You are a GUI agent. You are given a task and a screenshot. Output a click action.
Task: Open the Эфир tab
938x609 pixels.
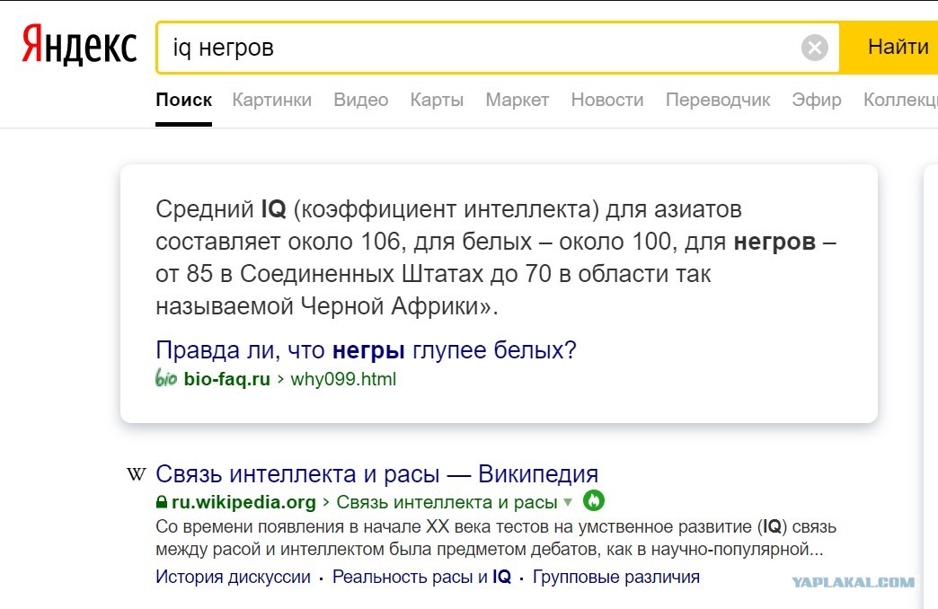point(817,100)
